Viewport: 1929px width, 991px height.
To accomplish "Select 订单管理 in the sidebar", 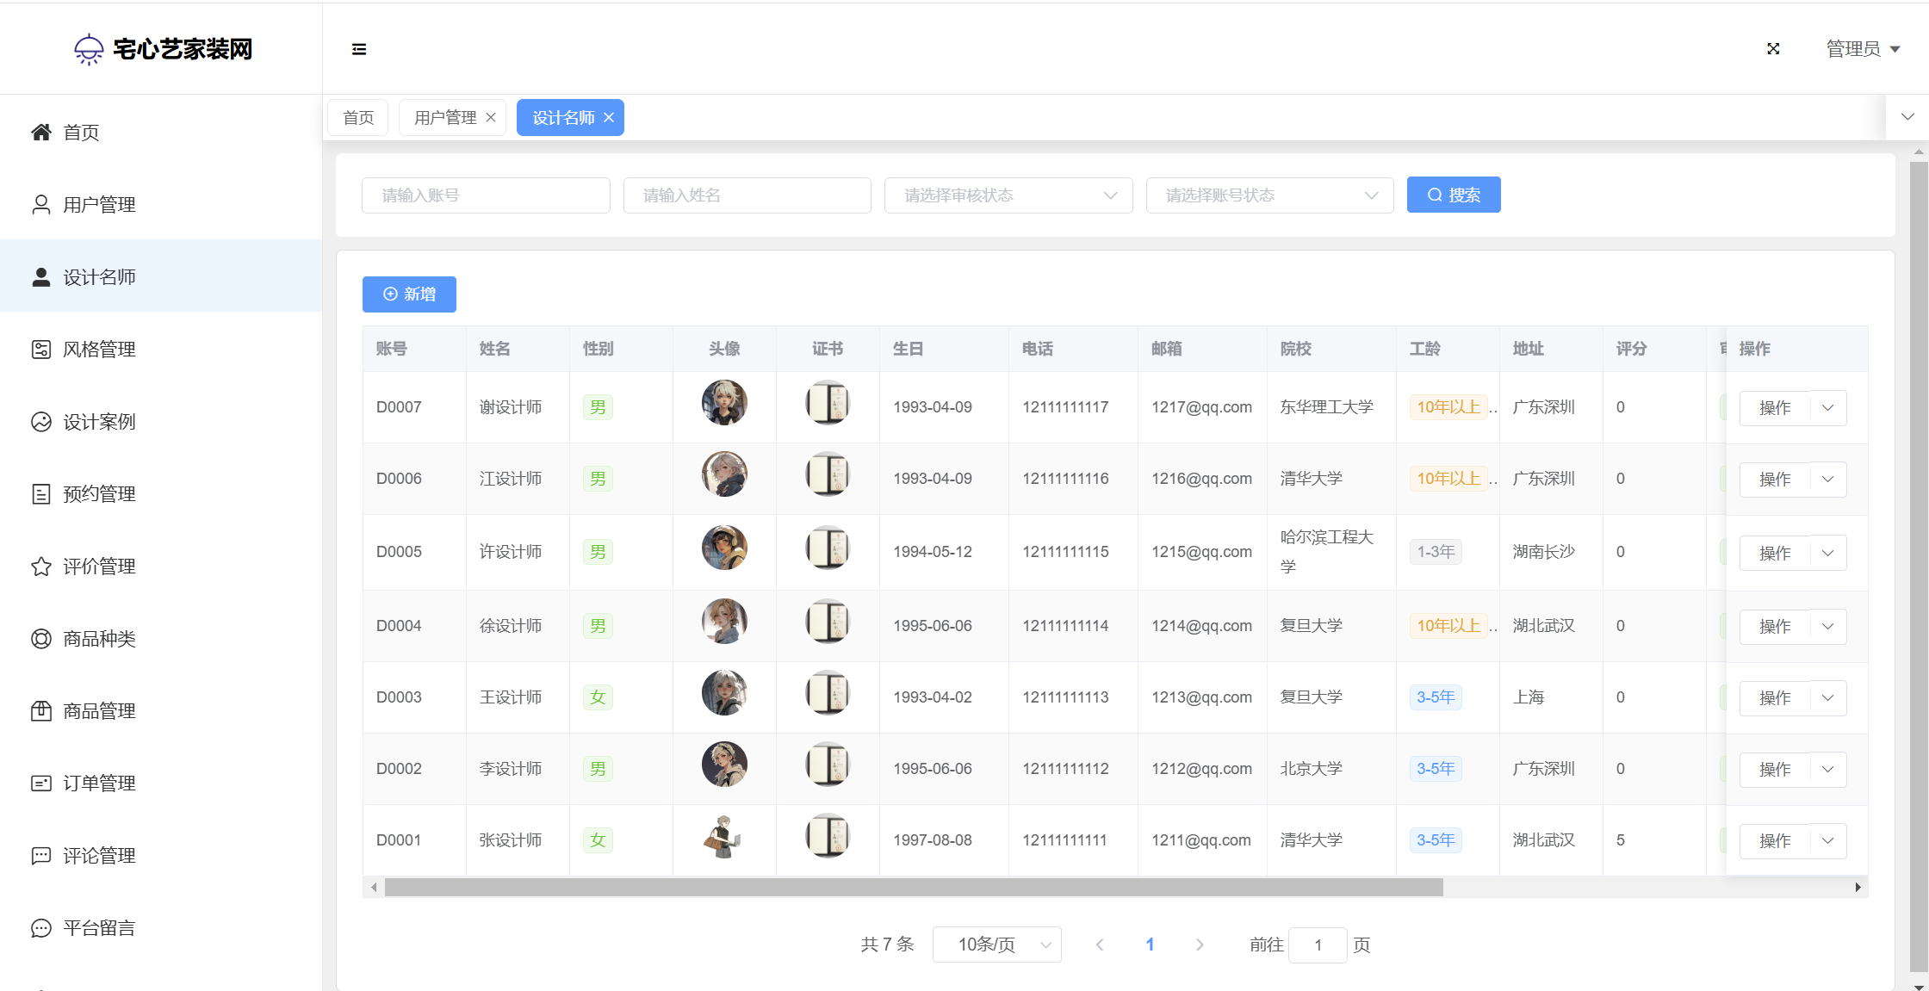I will click(x=99, y=784).
